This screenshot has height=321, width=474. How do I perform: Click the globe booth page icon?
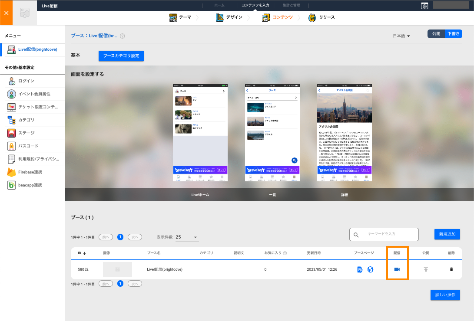(x=370, y=269)
